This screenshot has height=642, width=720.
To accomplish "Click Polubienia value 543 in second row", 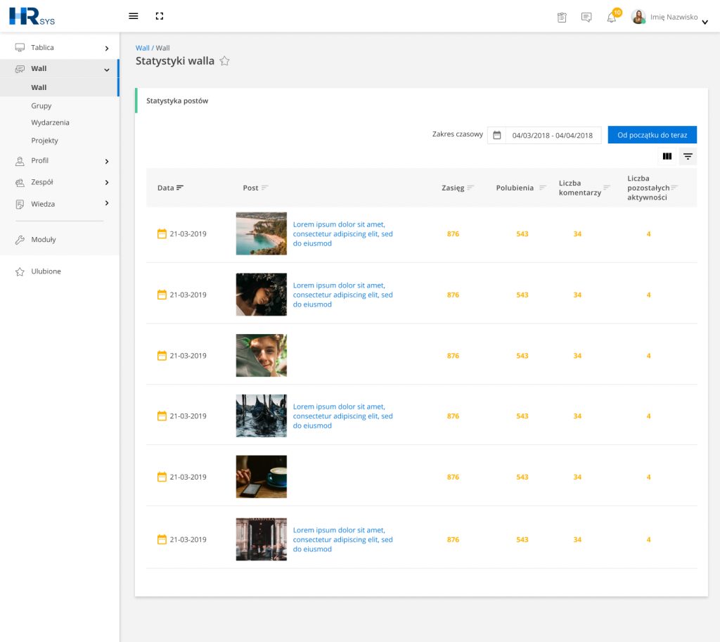I will (x=522, y=295).
